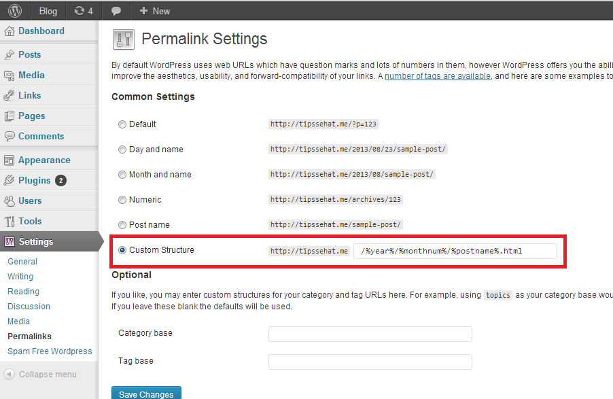Click the updates icon showing 4
Viewport: 613px width, 399px height.
pos(83,10)
